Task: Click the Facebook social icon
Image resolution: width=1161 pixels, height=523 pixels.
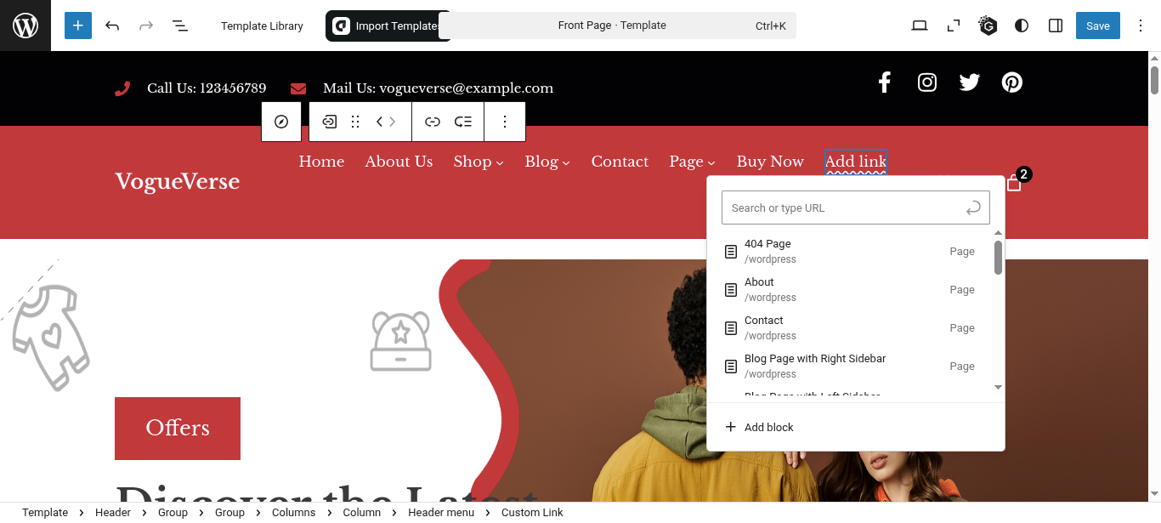Action: (x=885, y=82)
